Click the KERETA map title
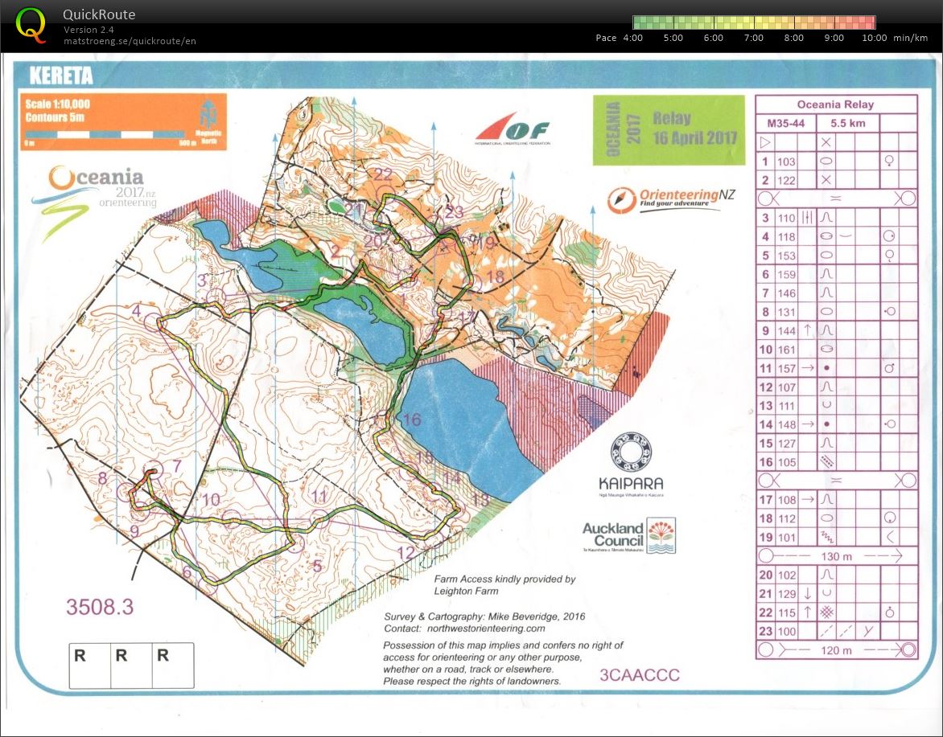This screenshot has height=737, width=943. click(x=61, y=76)
